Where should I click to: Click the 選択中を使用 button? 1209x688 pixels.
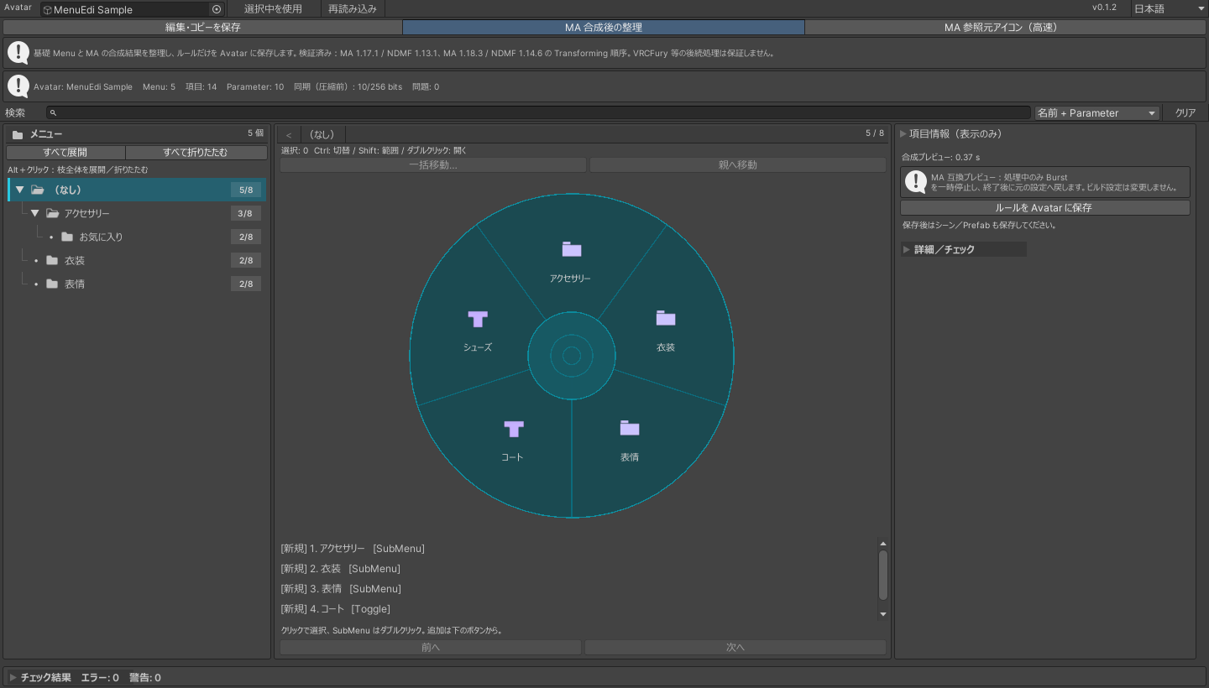273,8
